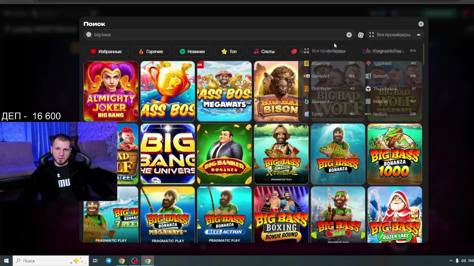The image size is (474, 266).
Task: Select the Топ category chip
Action: point(229,51)
